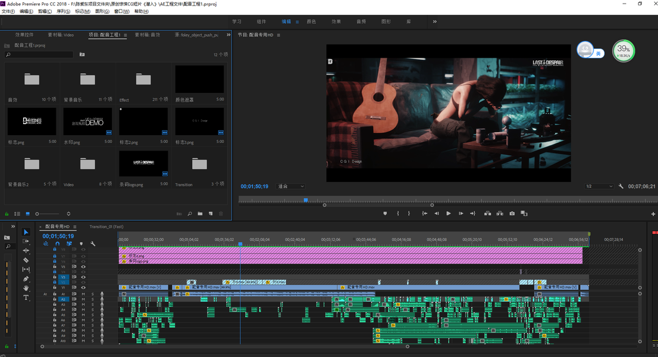The image size is (658, 357).
Task: Open Program monitor button editor plus
Action: 653,214
